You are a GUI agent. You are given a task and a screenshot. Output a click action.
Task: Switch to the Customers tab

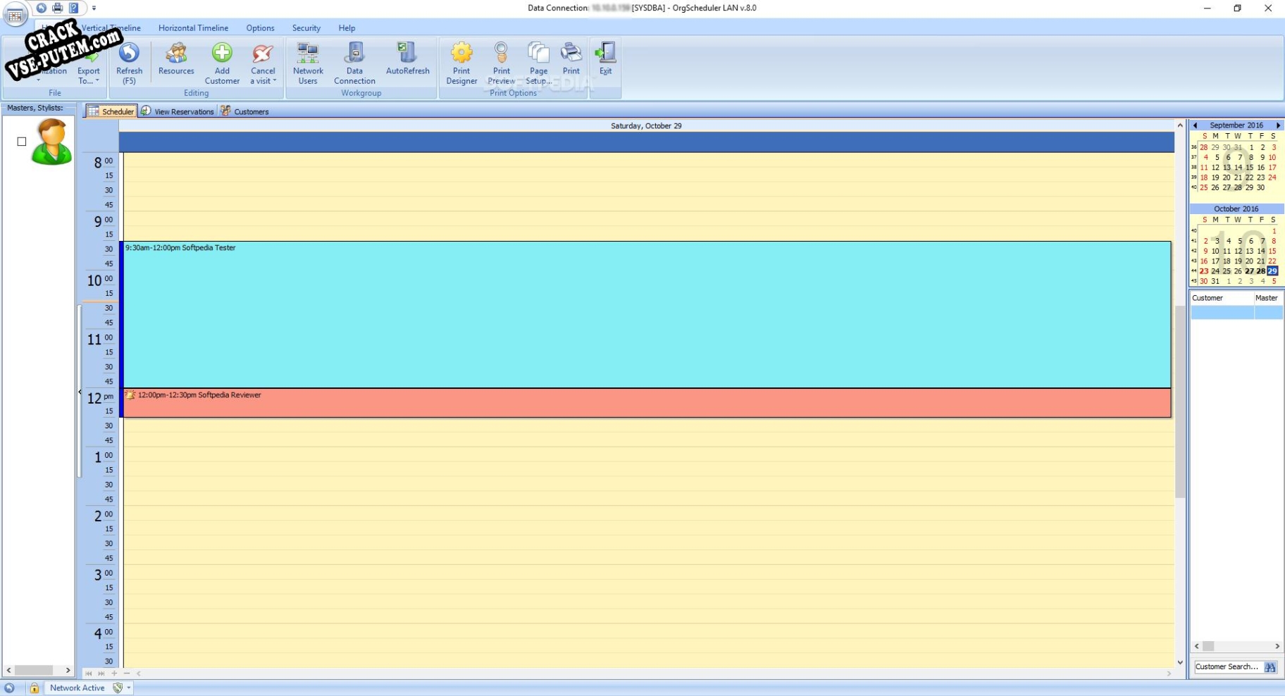(244, 111)
